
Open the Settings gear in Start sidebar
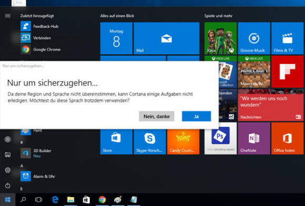(x=7, y=170)
